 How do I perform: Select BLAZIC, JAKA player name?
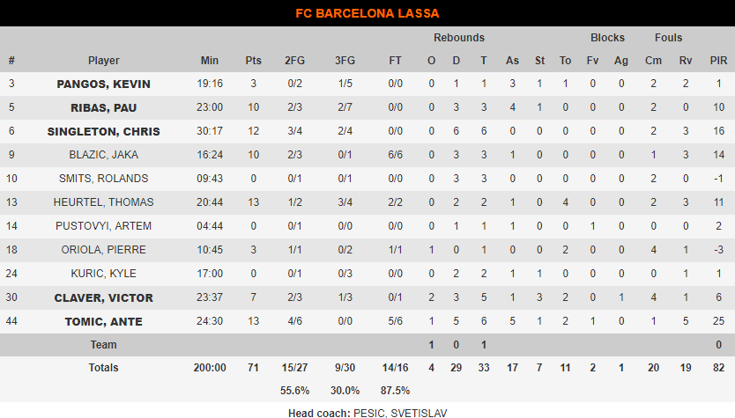(104, 155)
